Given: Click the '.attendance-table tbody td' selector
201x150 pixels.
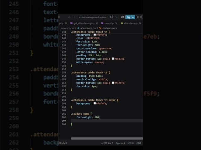Looking at the screenshot, I should (x=89, y=72).
